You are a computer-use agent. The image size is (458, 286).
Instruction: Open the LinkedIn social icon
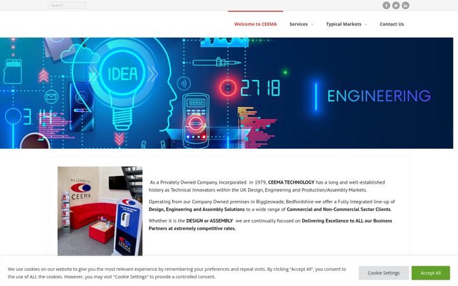pos(405,5)
